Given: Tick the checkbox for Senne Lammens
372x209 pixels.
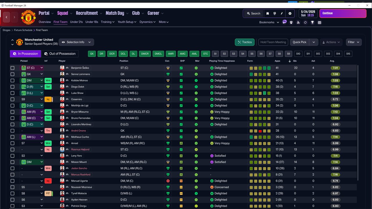Looking at the screenshot, I should pos(12,74).
